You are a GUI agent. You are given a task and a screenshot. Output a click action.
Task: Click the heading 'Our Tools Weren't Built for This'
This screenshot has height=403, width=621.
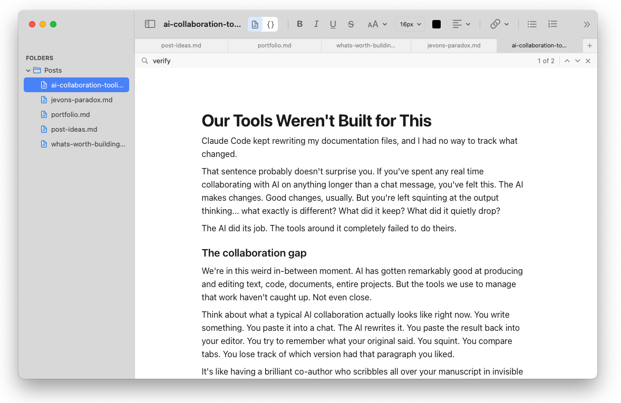pos(316,121)
